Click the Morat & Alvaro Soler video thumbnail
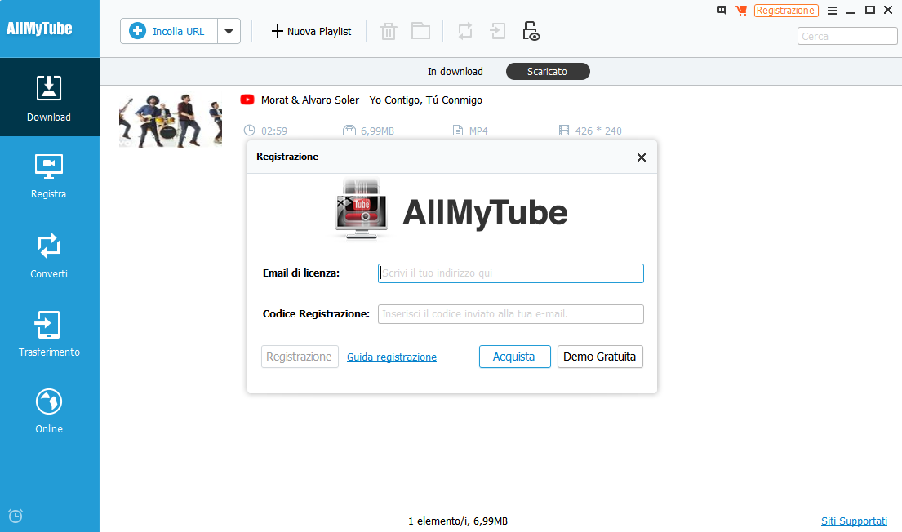This screenshot has width=902, height=532. click(170, 120)
